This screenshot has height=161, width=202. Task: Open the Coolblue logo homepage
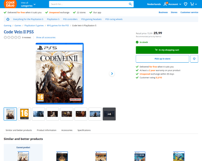point(10,4)
